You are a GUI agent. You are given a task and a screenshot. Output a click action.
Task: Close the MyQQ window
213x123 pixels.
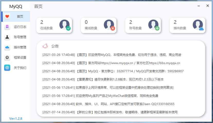(x=208, y=6)
